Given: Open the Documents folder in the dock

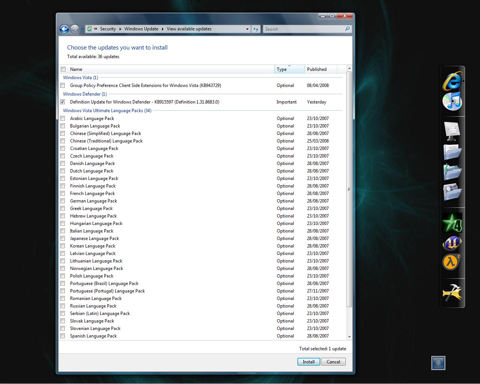Looking at the screenshot, I should [453, 152].
